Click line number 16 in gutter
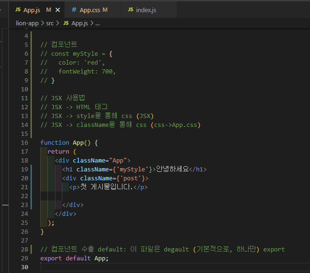Screen dimensions: 310x273 (x=24, y=143)
